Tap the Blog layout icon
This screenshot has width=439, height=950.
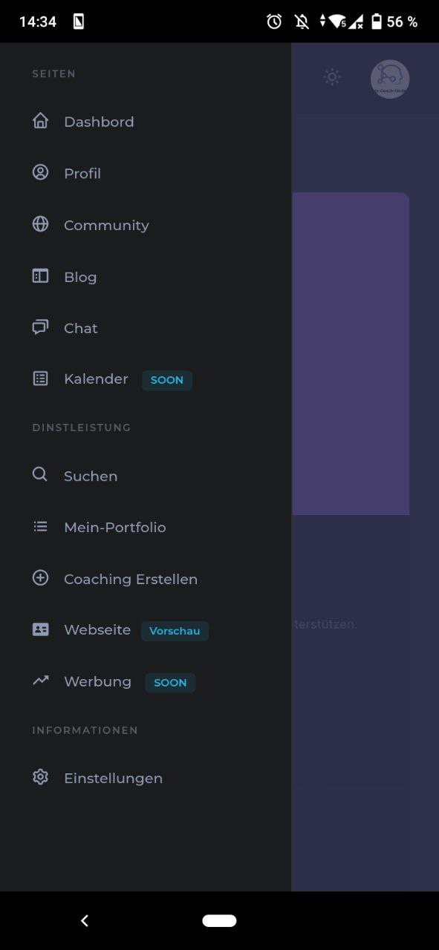click(x=40, y=276)
